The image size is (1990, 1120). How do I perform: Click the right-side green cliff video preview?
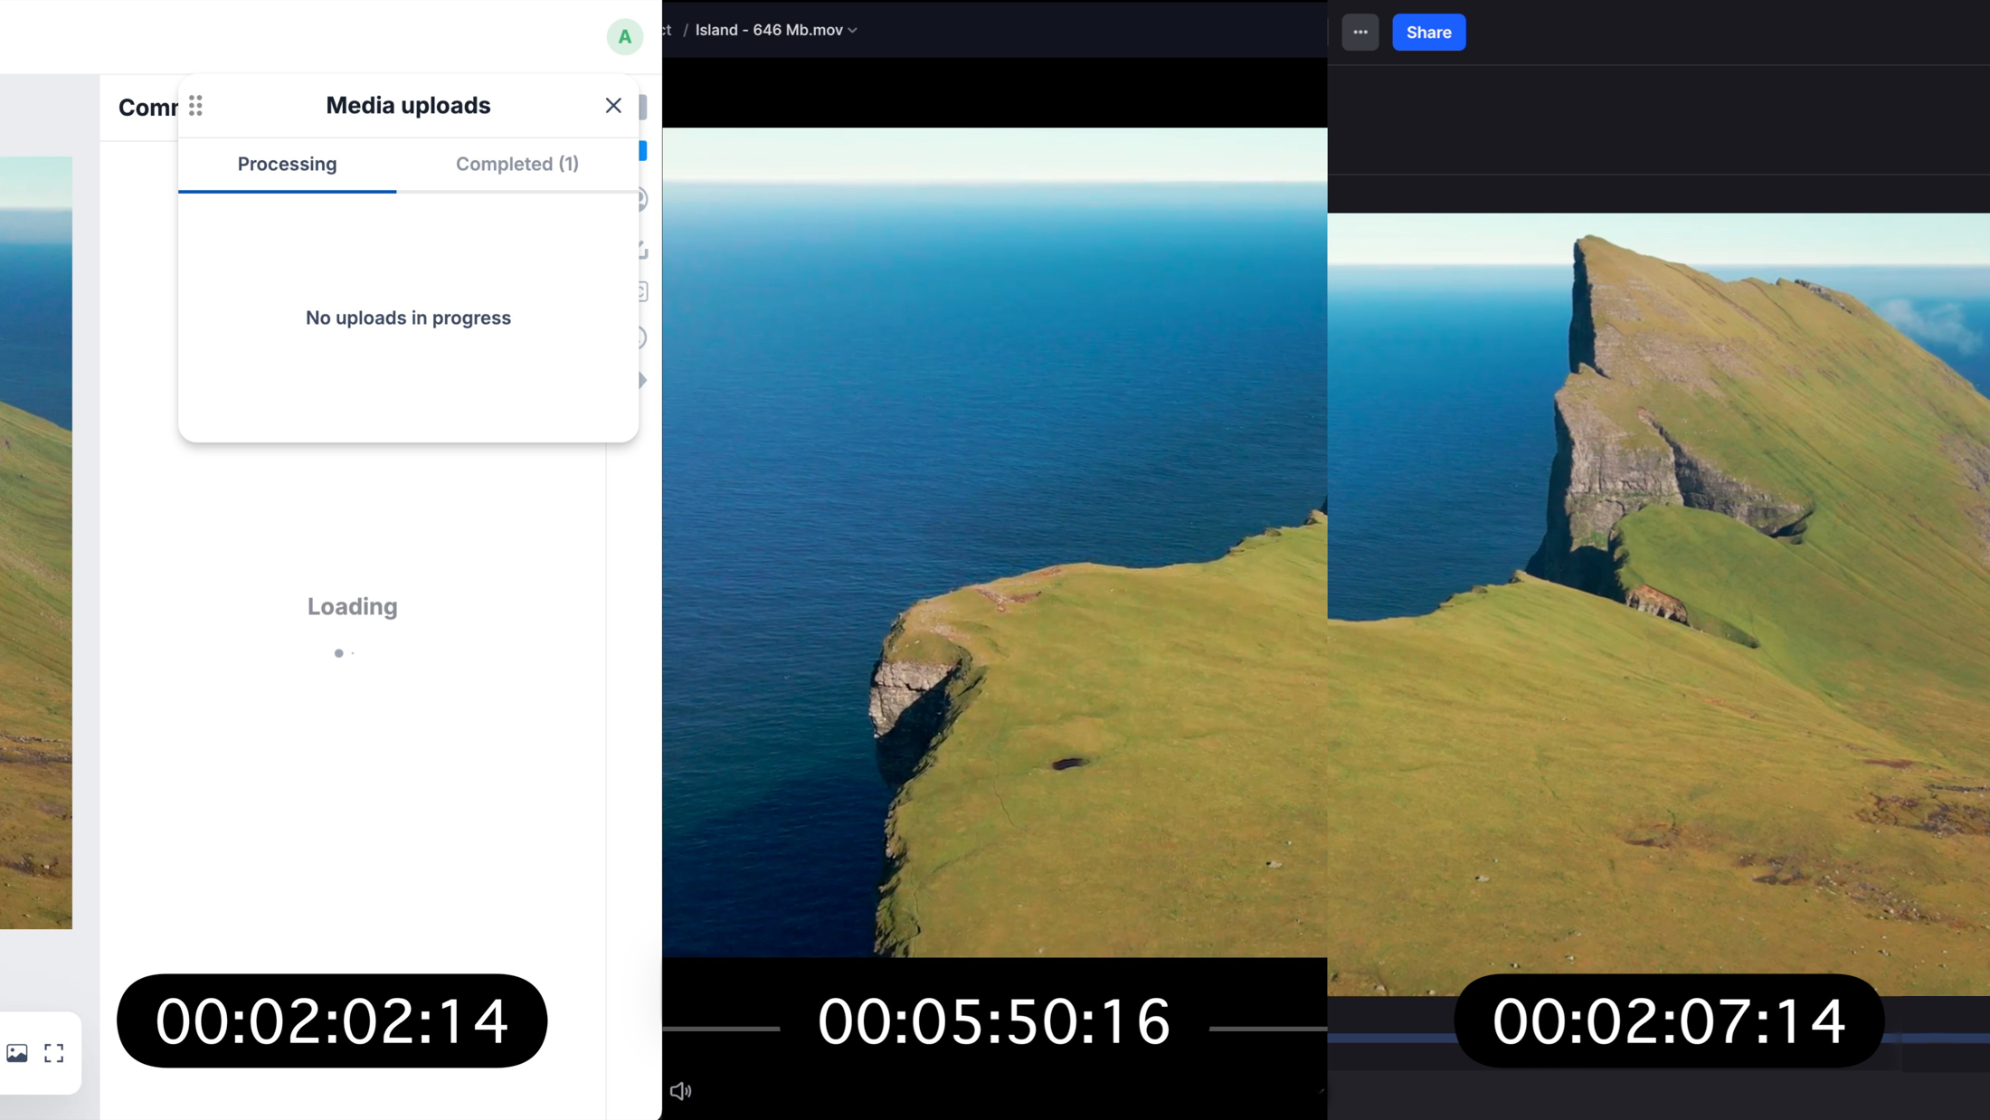1658,604
